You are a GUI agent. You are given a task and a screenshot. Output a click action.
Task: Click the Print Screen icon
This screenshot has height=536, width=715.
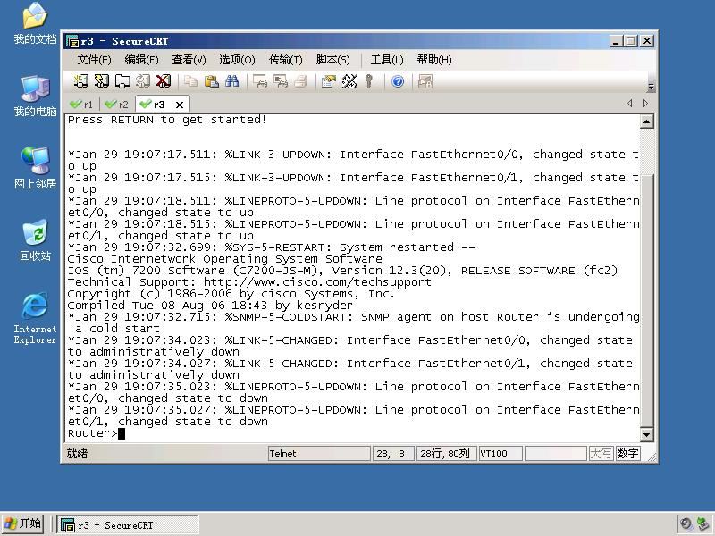[x=260, y=81]
